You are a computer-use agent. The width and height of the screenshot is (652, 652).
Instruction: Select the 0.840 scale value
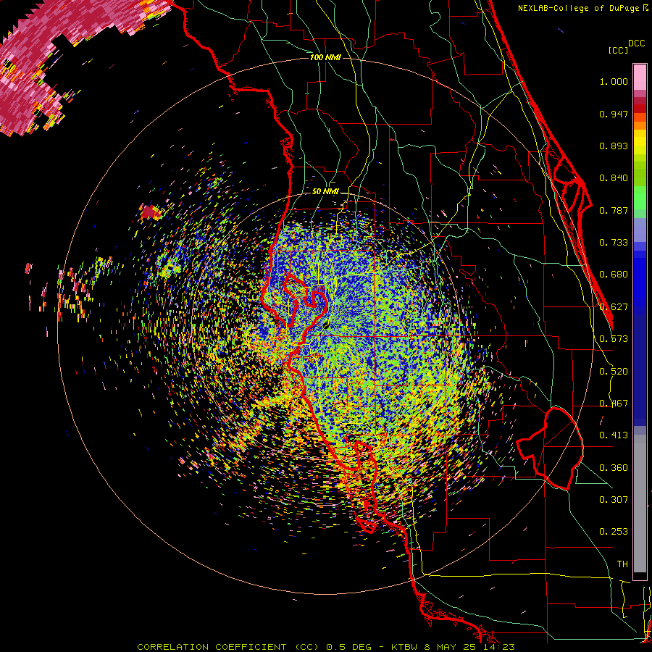click(614, 178)
